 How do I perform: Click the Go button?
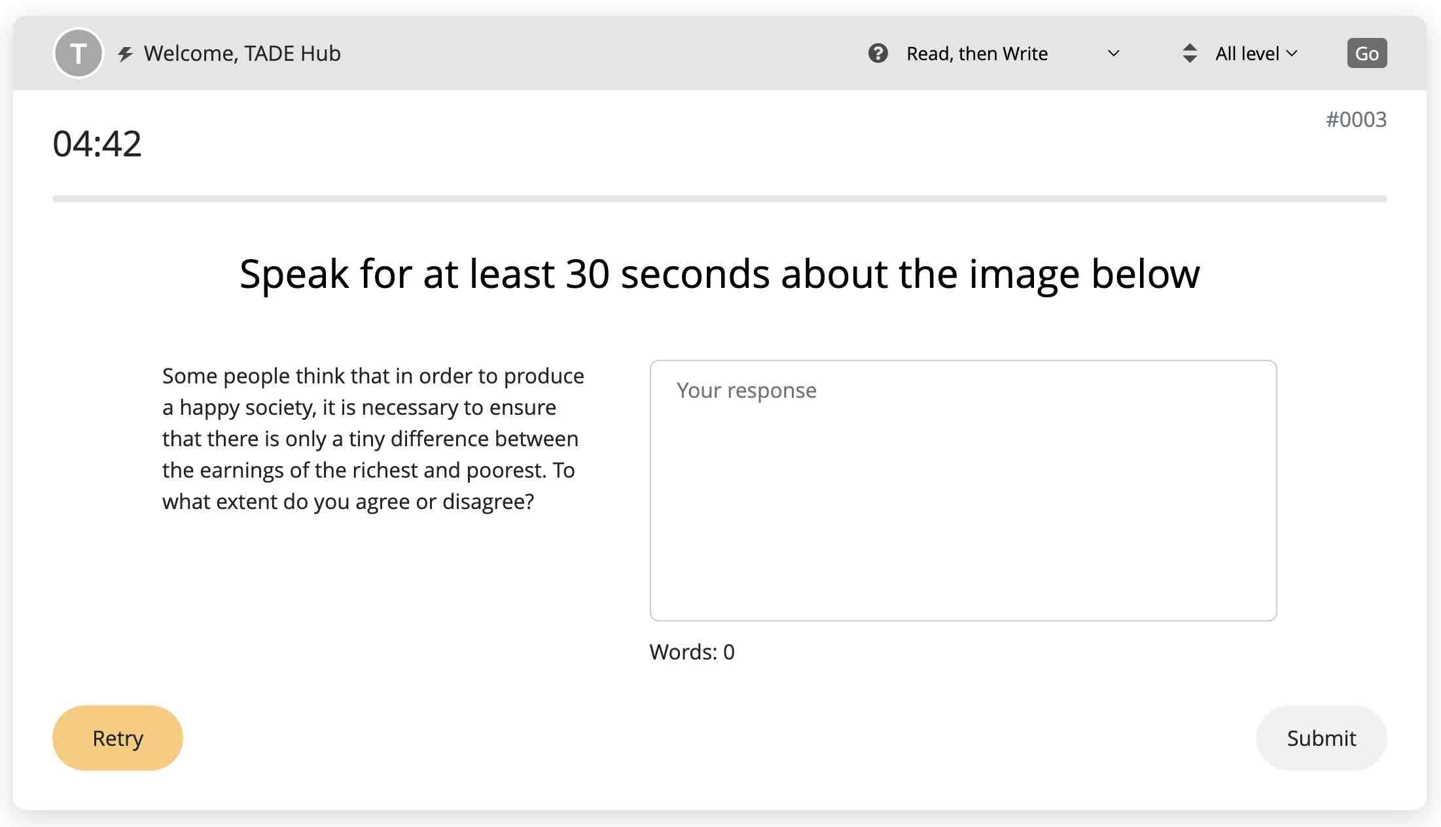tap(1366, 53)
